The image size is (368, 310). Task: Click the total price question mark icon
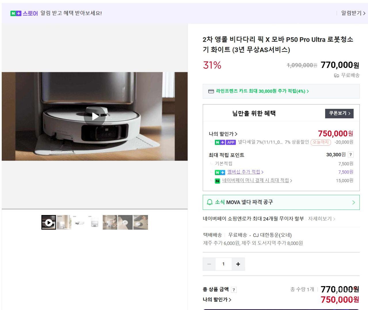tap(234, 290)
